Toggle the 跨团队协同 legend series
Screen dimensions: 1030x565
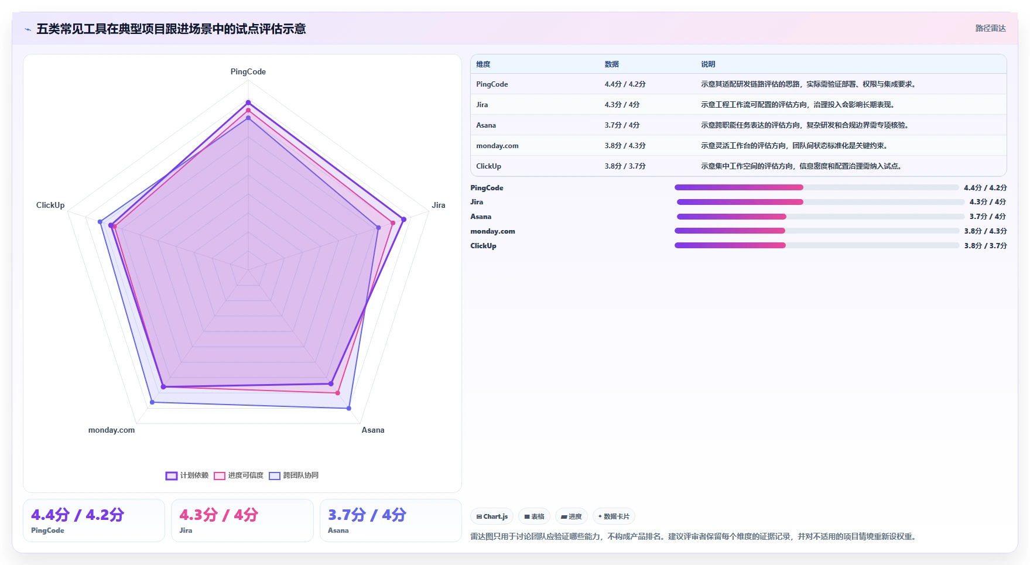coord(293,475)
